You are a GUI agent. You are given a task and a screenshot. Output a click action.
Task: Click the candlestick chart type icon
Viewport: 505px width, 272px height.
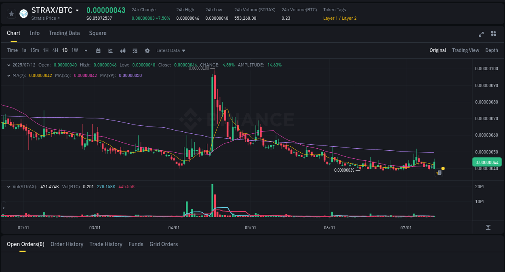123,50
